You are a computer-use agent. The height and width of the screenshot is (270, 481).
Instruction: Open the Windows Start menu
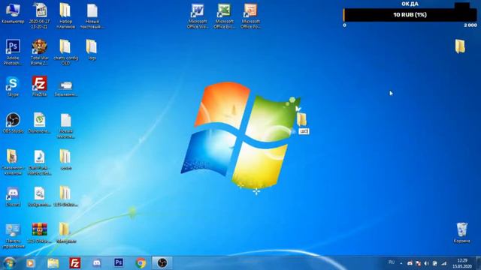point(9,263)
